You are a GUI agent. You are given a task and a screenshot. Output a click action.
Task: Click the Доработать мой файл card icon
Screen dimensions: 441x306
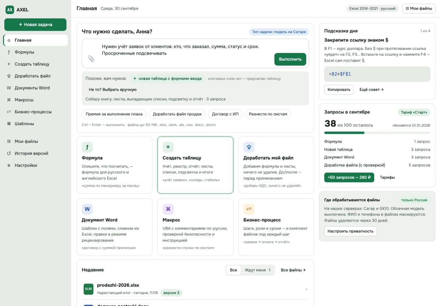click(x=249, y=147)
